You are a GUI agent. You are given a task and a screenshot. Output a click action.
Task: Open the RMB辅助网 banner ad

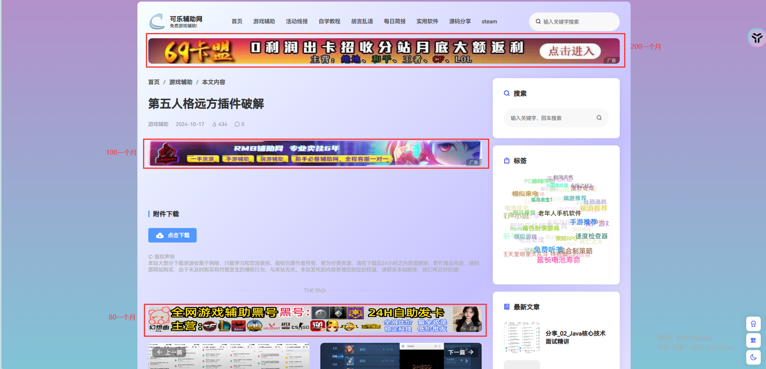[x=316, y=153]
